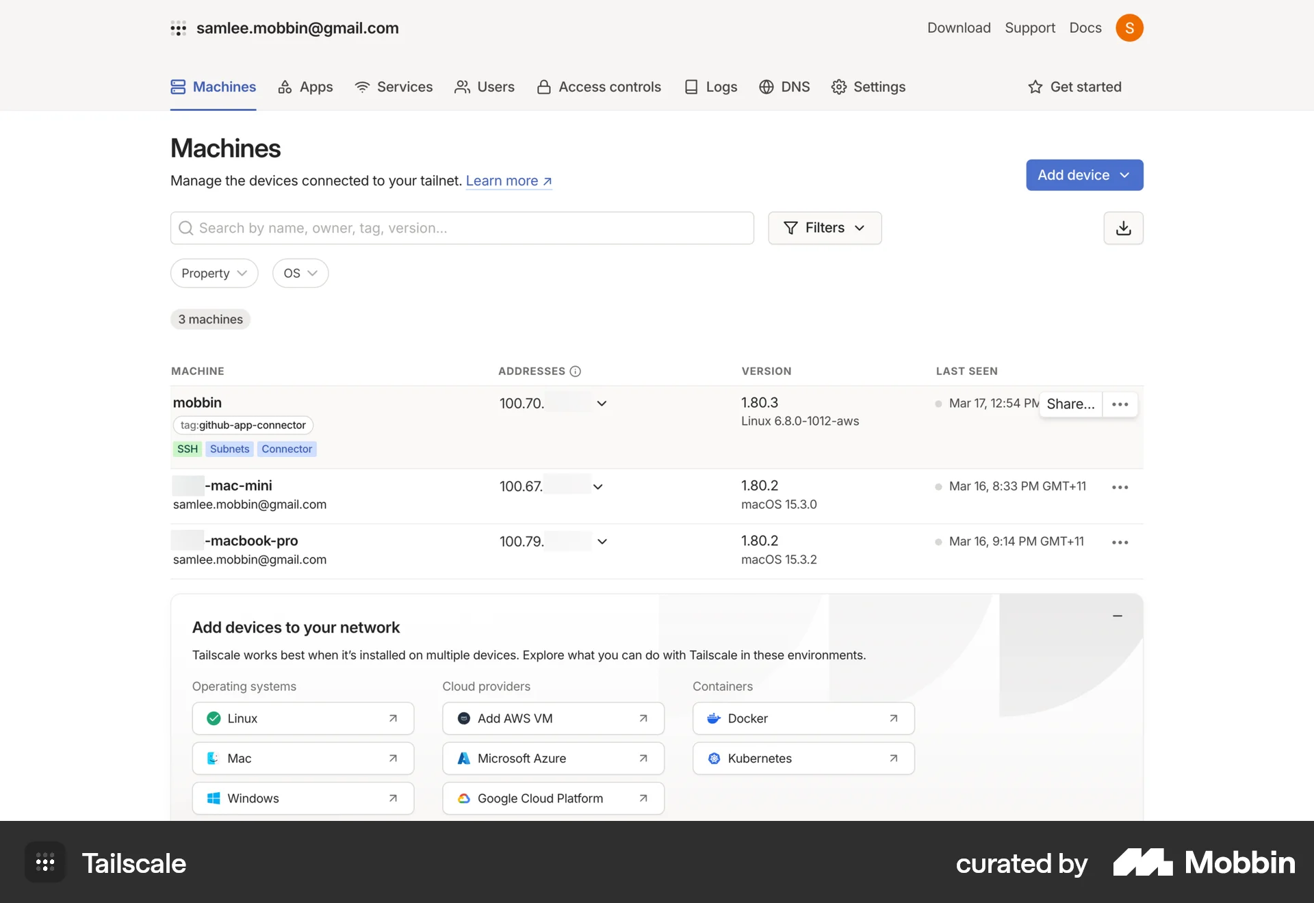Collapse the Add devices panel
Viewport: 1314px width, 903px height.
tap(1118, 616)
